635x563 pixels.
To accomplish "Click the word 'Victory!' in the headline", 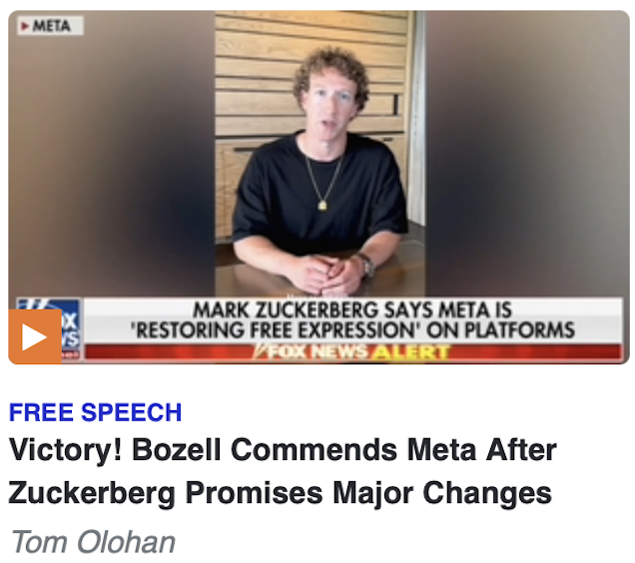I will 66,450.
